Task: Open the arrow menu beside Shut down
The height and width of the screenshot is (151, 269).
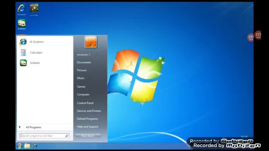Action: 98,136
